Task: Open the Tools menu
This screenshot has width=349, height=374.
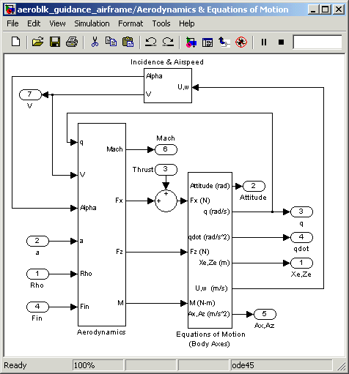Action: 161,23
